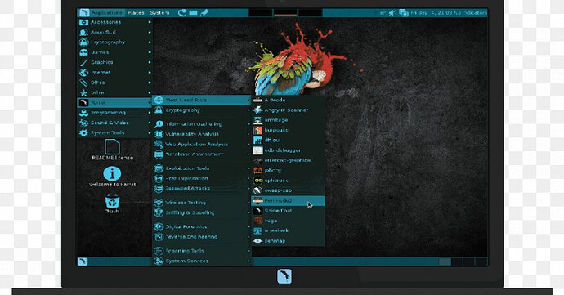Launch the dff gui entry

click(288, 141)
